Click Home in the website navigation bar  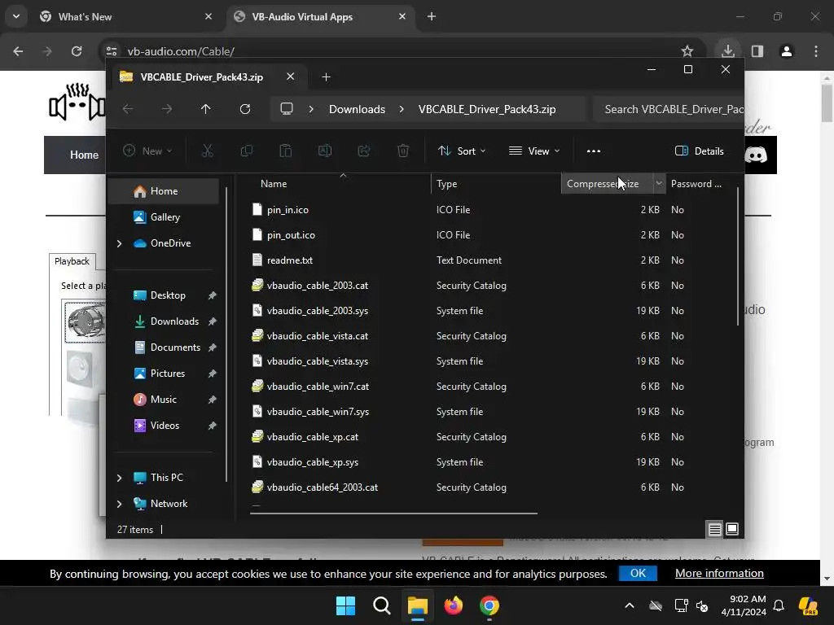click(84, 155)
